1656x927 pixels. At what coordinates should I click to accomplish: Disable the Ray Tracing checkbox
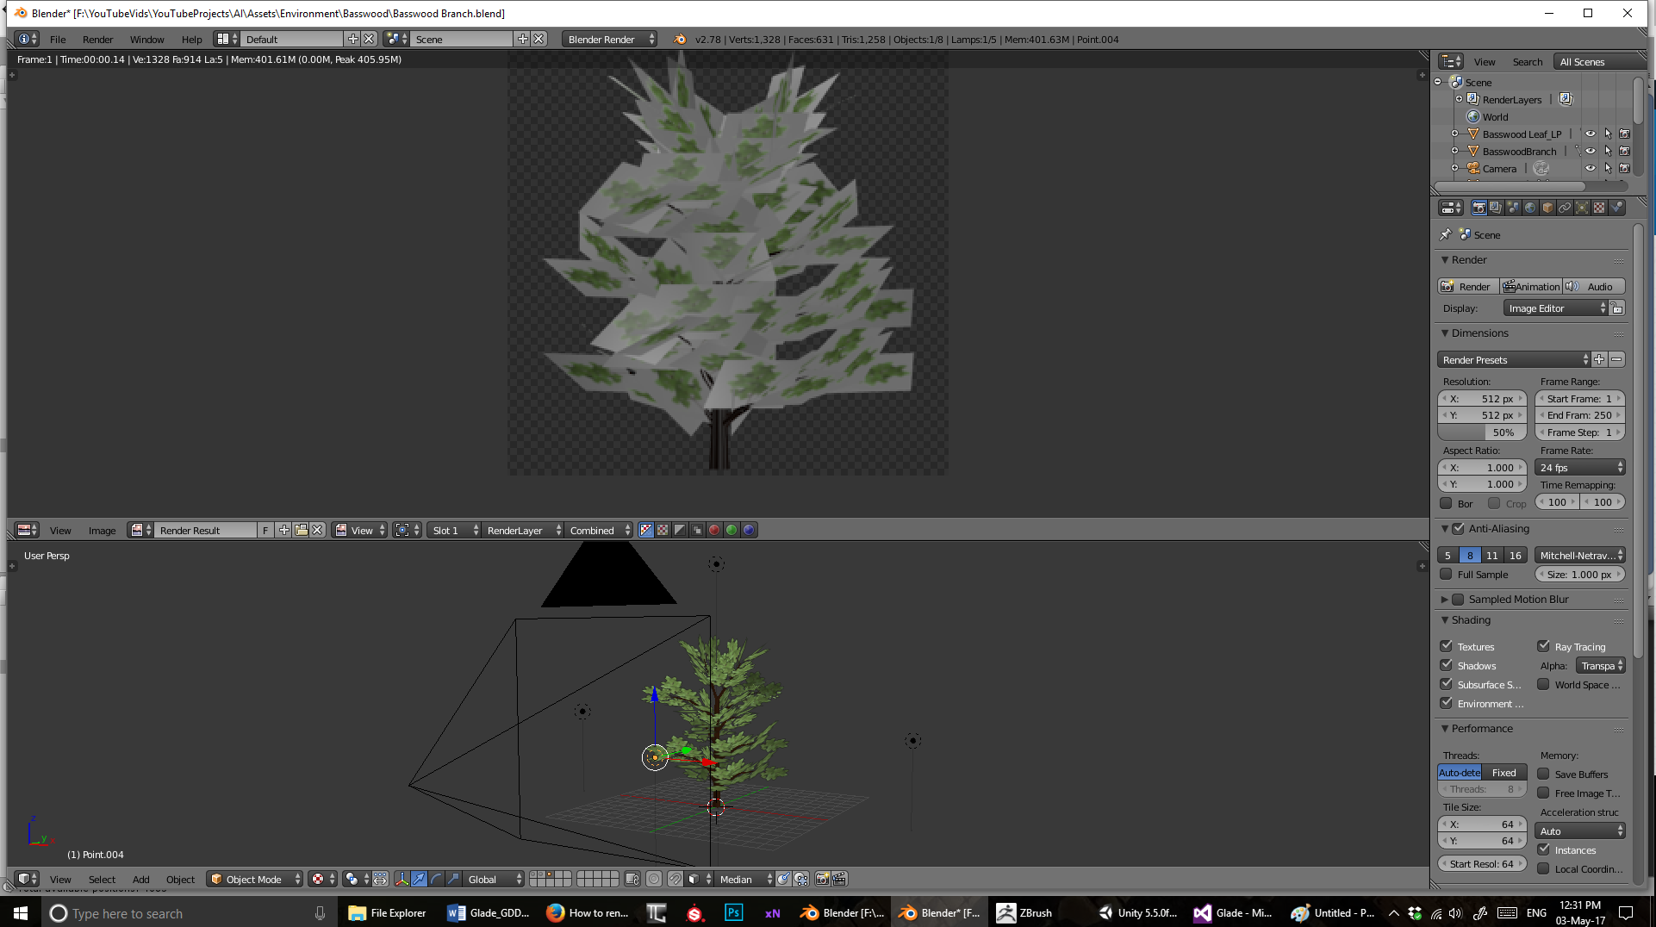coord(1544,646)
